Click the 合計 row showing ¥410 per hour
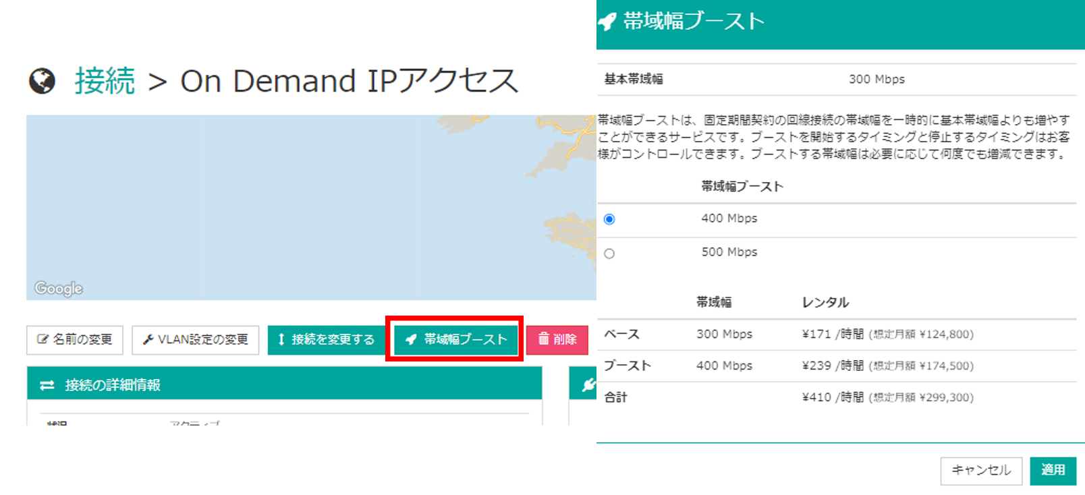Image resolution: width=1085 pixels, height=495 pixels. [837, 397]
